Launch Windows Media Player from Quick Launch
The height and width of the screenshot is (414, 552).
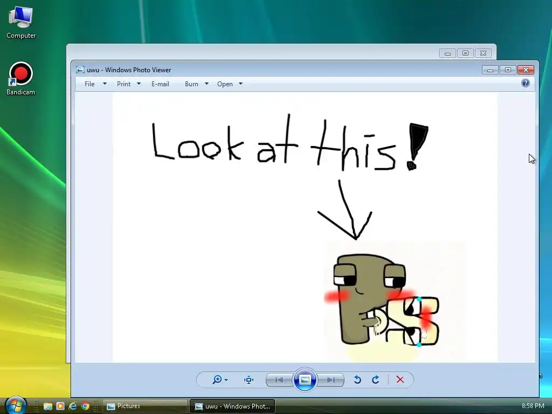pos(60,406)
